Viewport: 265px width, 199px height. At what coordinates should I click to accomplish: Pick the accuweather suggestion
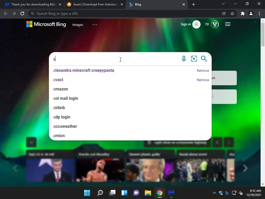pyautogui.click(x=130, y=126)
